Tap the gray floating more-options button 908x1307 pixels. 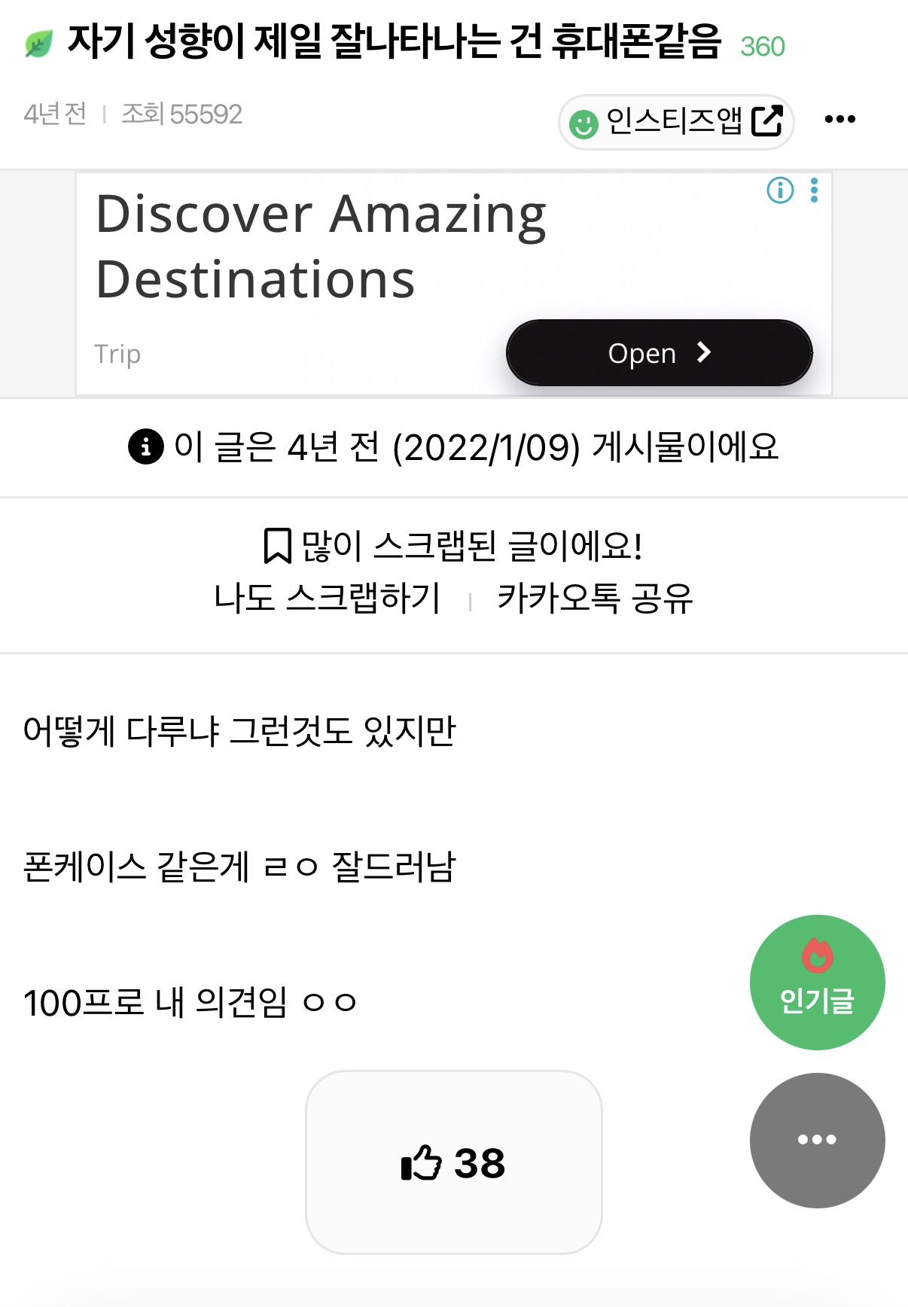(817, 1140)
